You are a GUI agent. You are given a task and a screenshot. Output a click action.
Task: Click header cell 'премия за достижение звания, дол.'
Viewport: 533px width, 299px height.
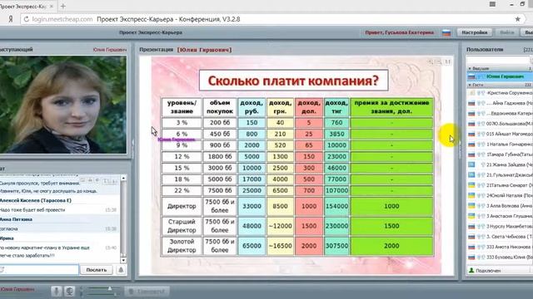tap(391, 107)
